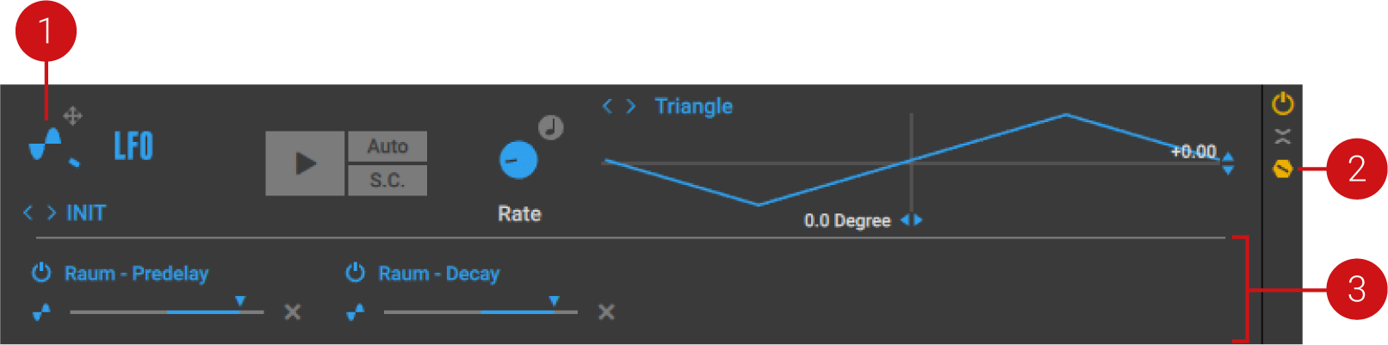Go to the previous preset before INIT
1388x345 pixels.
28,213
